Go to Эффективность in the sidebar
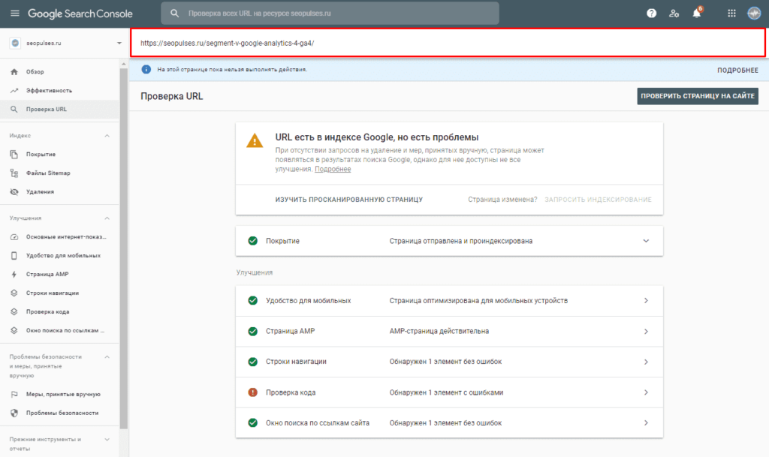This screenshot has height=457, width=769. pyautogui.click(x=49, y=91)
